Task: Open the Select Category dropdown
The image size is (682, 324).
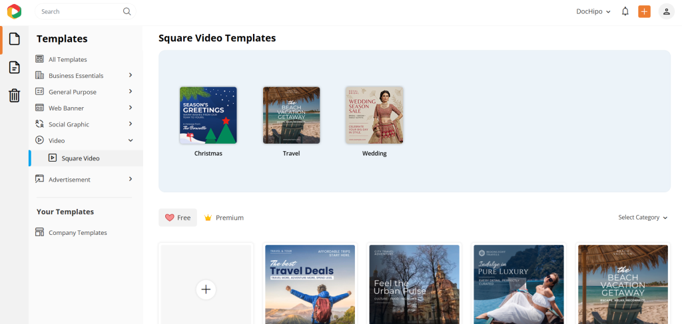Action: tap(643, 218)
